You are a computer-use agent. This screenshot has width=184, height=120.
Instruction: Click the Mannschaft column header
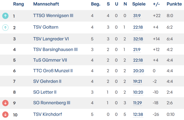click(46, 4)
